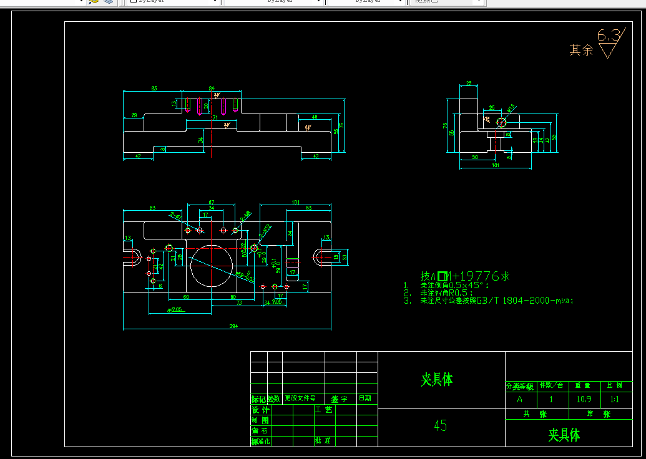Select the 1:1 scale value

click(x=615, y=399)
